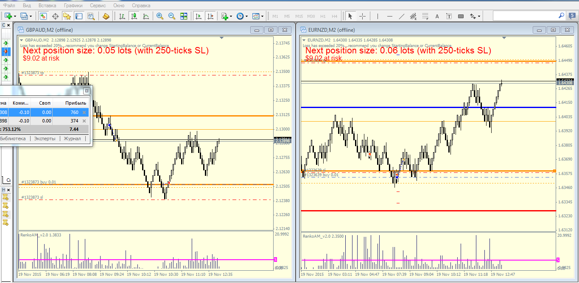Draw a horizontal line tool
Screen dimensions: 579x283
coord(390,16)
